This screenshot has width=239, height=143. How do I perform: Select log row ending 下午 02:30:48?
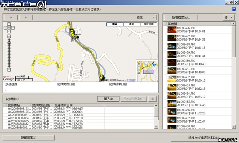click(x=79, y=127)
